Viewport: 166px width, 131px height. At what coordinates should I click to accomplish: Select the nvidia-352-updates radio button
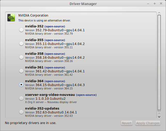click(21, 112)
